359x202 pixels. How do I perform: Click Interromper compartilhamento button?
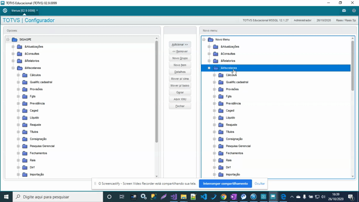click(x=225, y=183)
